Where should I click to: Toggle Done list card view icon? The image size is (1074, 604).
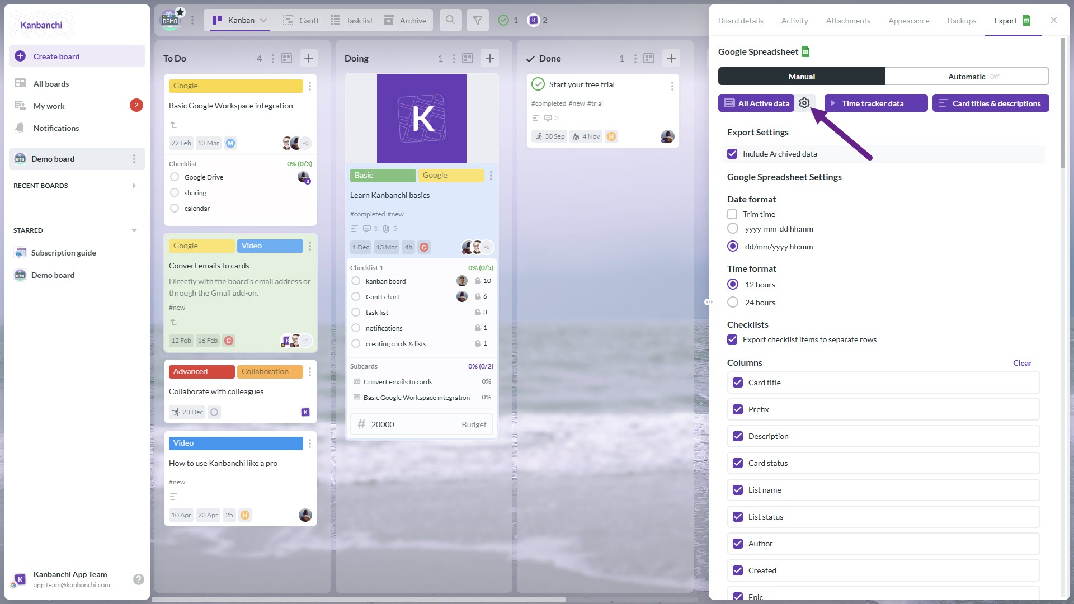click(x=649, y=58)
